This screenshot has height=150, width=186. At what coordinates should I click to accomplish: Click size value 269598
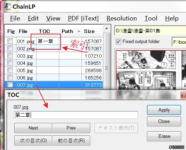(x=93, y=70)
